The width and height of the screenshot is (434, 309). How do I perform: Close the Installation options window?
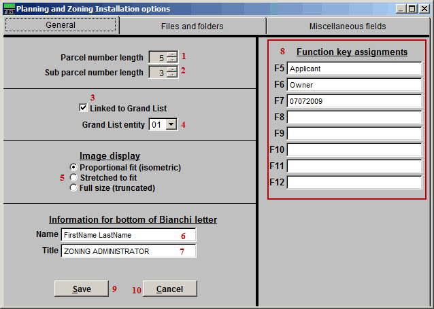pos(424,9)
